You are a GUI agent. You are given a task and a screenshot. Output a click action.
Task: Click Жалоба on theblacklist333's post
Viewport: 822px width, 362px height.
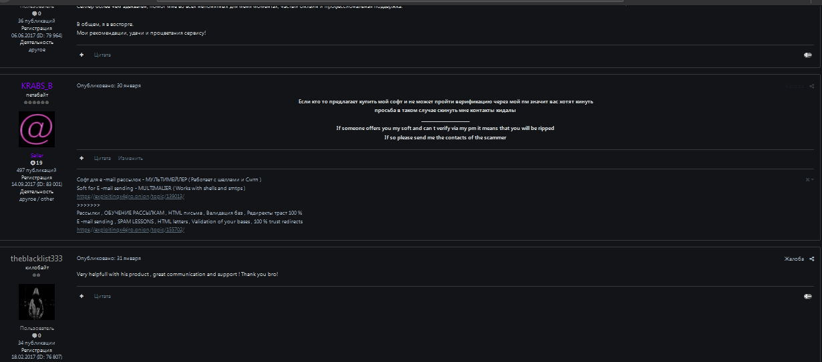pos(794,259)
